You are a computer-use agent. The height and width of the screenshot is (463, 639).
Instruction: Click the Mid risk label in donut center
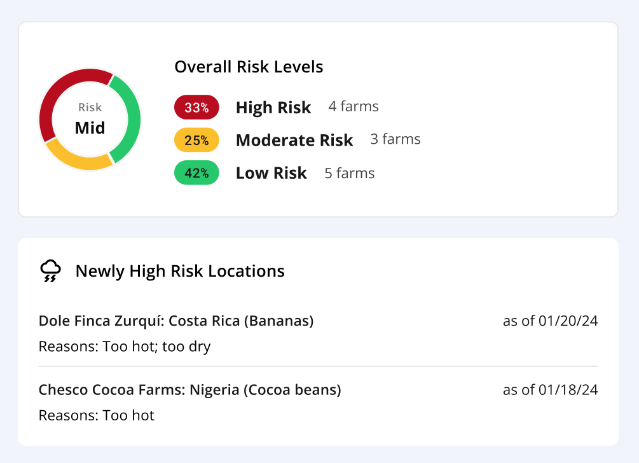90,128
